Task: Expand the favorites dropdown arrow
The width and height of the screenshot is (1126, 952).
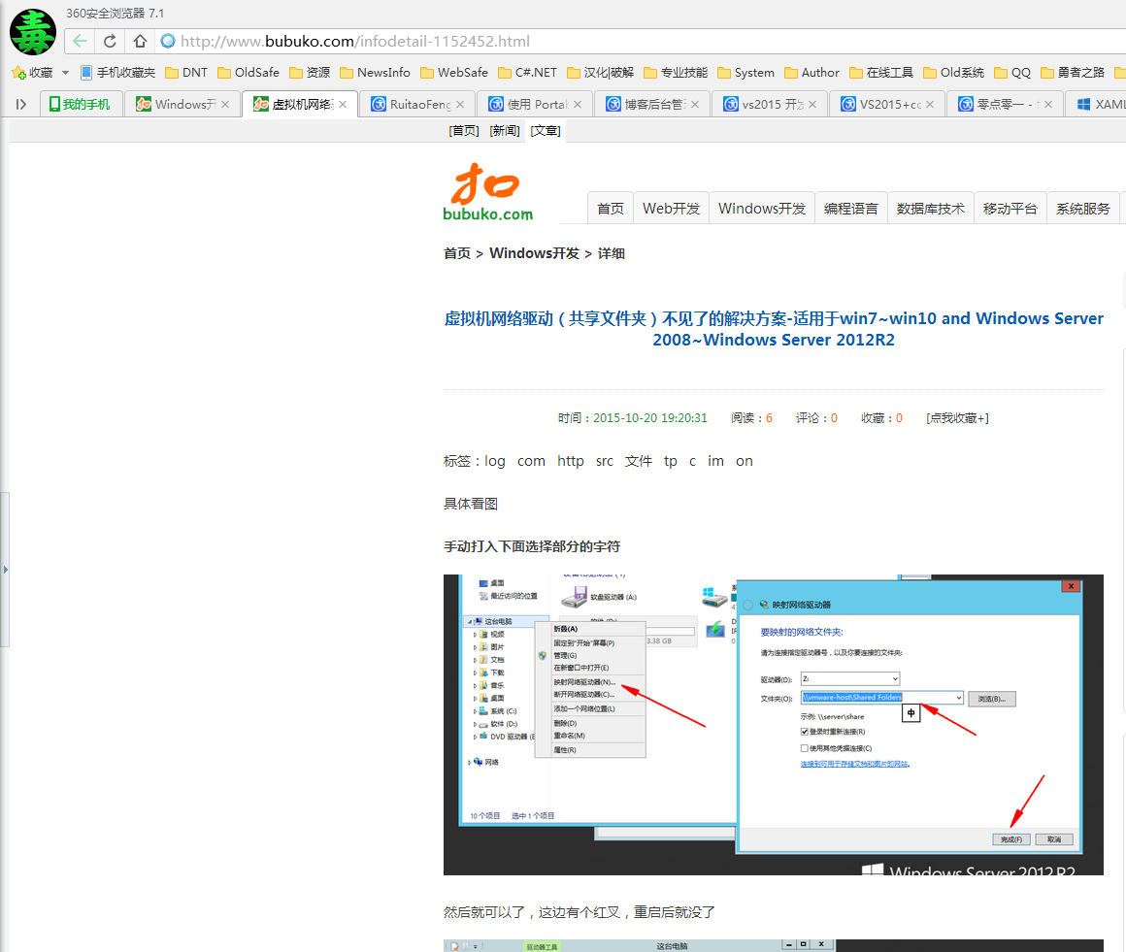Action: click(65, 73)
